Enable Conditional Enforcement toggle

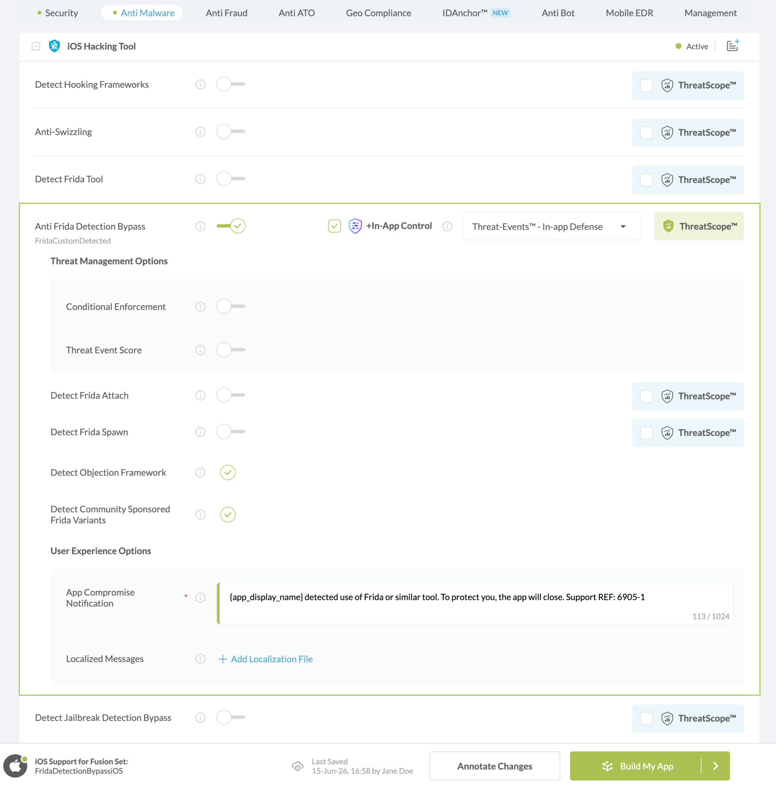230,306
